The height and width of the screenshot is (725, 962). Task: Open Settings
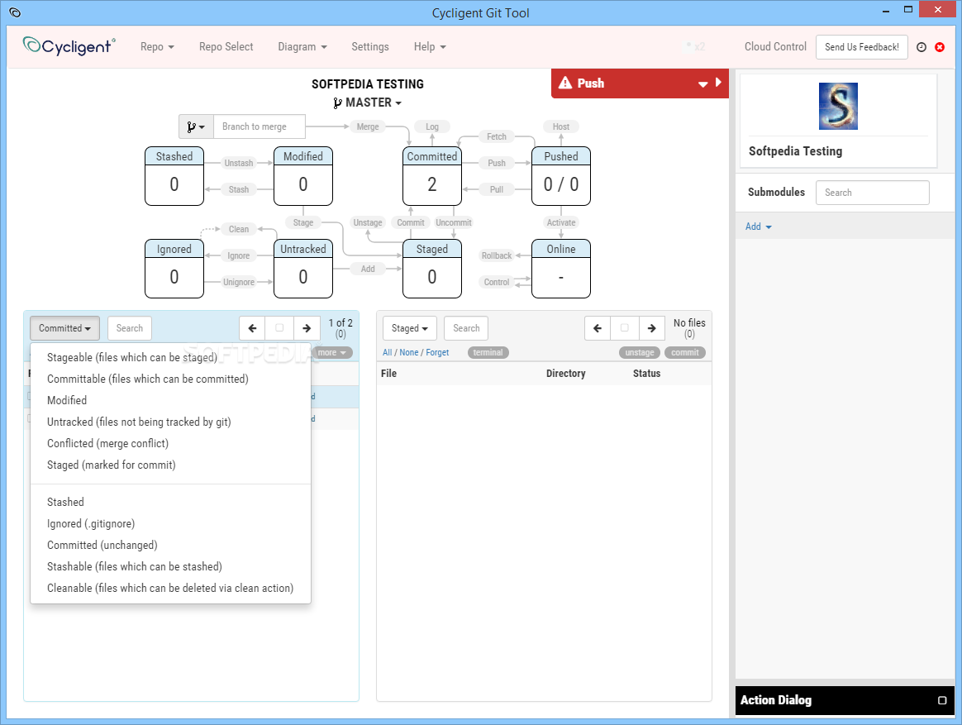point(370,46)
